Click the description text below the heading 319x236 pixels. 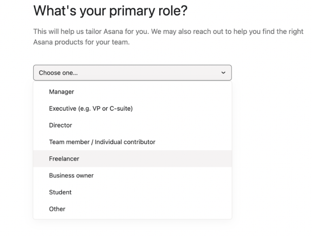pos(168,36)
